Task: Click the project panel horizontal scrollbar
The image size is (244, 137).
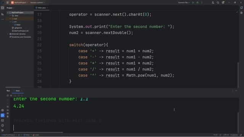Action: (13, 87)
